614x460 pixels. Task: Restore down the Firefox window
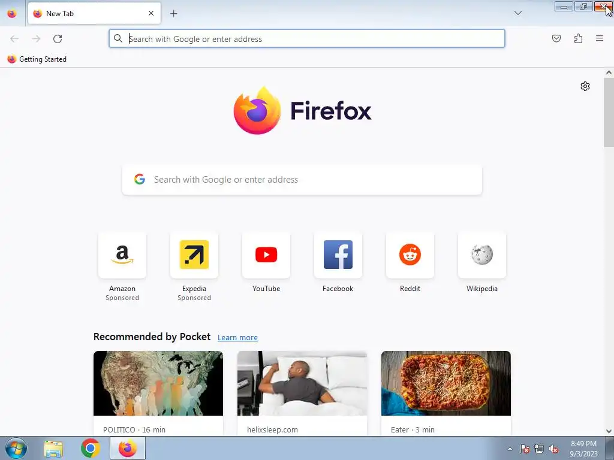583,7
